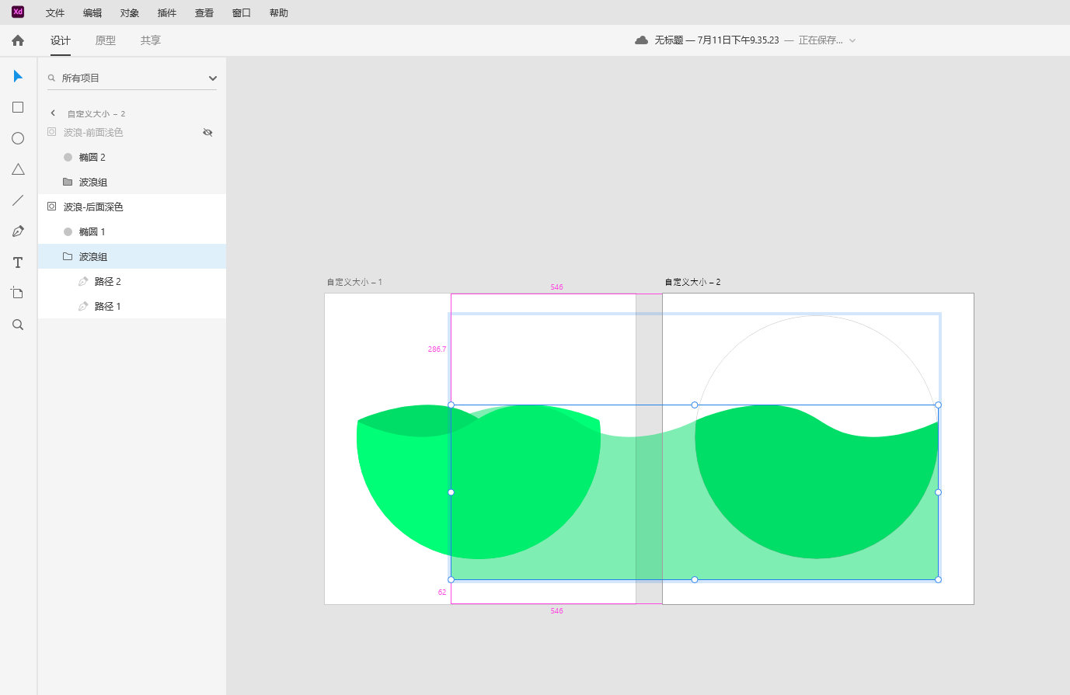Switch to the 原型 tab
Screen dimensions: 1070x695
point(106,40)
